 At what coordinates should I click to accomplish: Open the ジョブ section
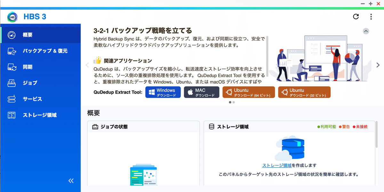(x=41, y=83)
